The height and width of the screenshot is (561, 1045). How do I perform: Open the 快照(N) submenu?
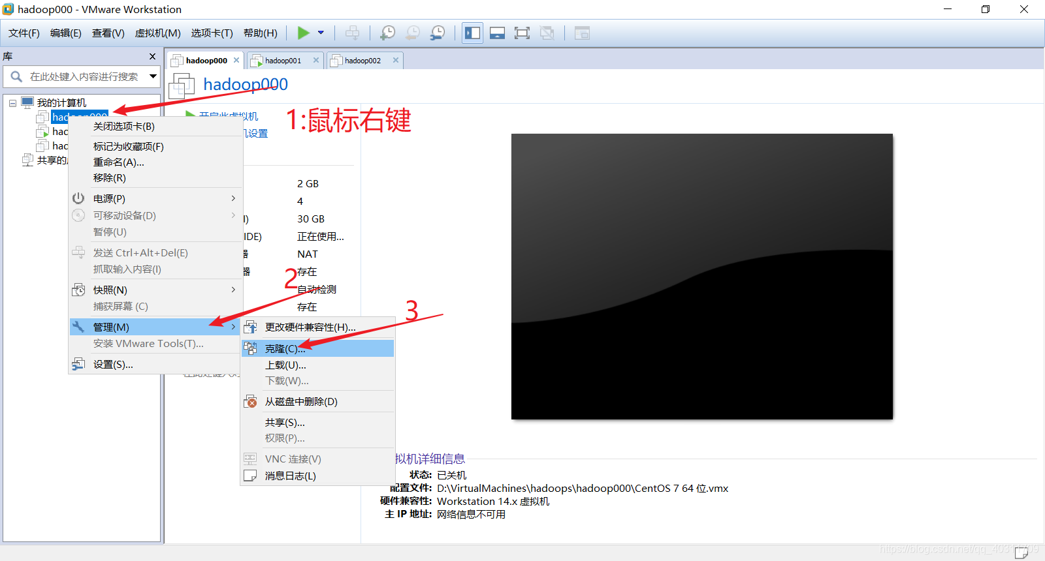[x=155, y=290]
